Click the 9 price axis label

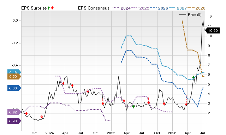point(209,46)
